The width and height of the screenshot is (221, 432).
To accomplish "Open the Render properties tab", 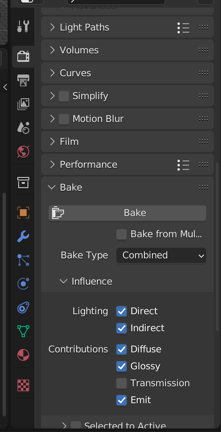I will 23,56.
